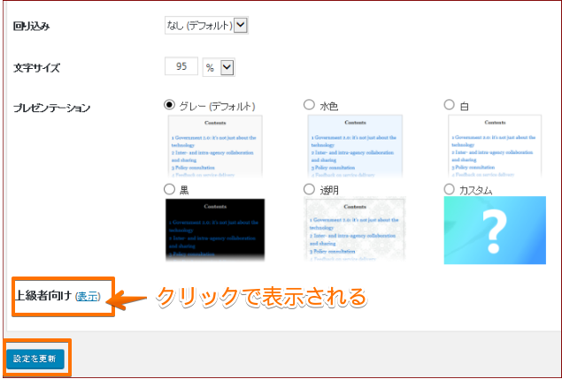
Task: Click the 表示 link next to 上級者向け
Action: point(88,296)
